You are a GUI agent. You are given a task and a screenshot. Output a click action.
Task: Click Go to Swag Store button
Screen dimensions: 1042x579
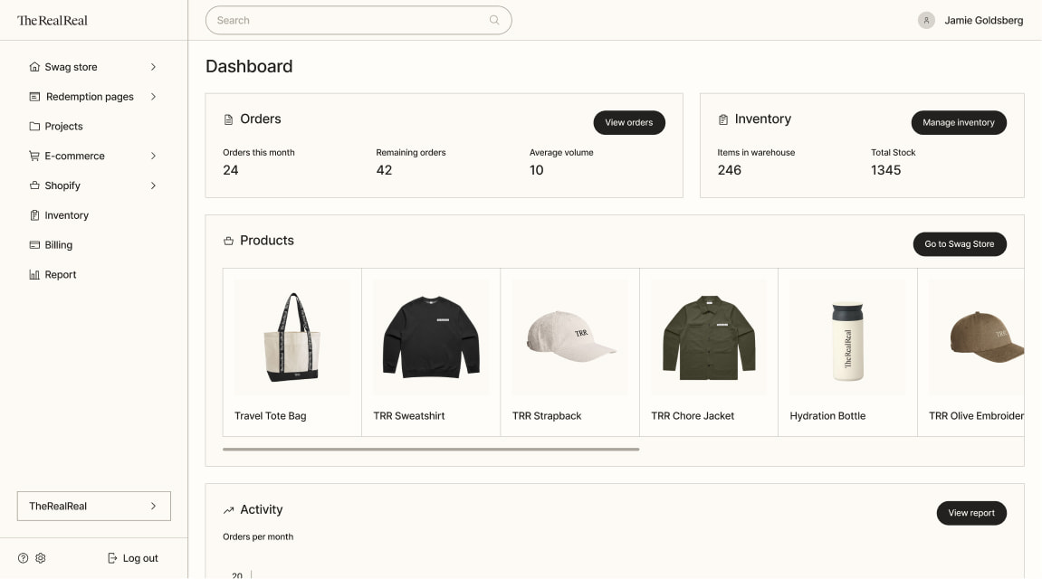959,244
